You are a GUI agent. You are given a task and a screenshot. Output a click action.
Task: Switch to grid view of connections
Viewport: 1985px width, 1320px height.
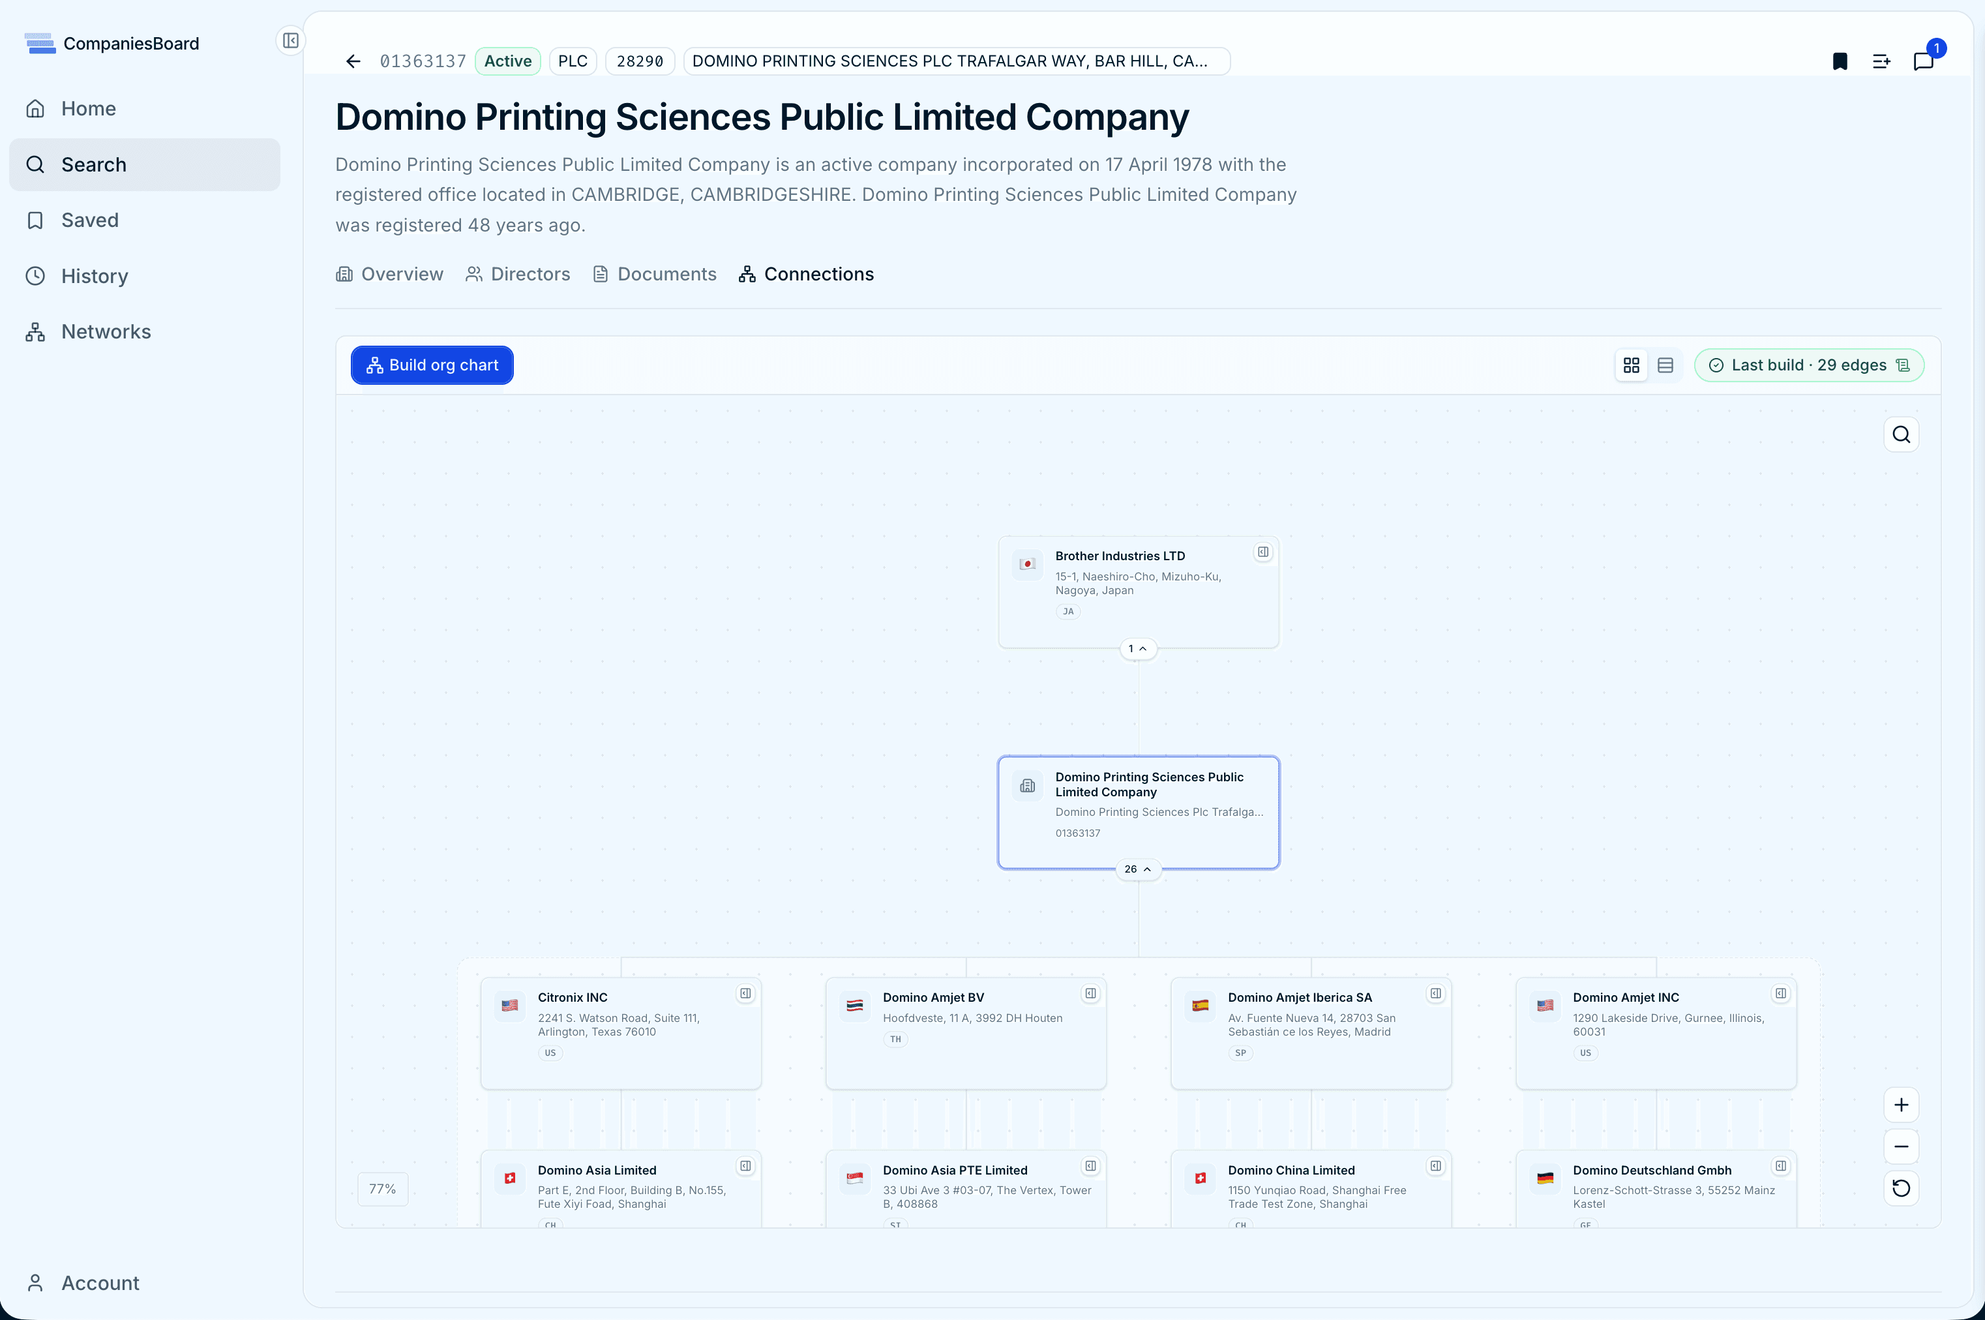pos(1632,365)
